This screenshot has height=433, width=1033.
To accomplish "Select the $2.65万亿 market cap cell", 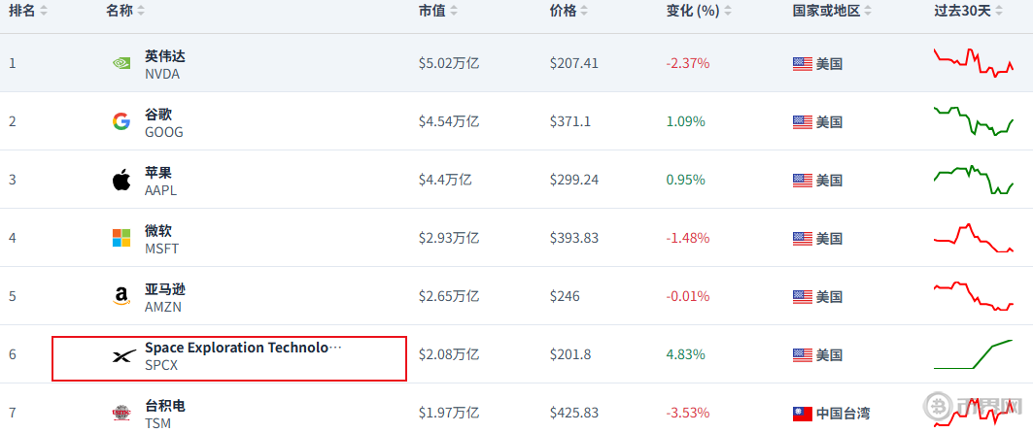I will pos(449,296).
